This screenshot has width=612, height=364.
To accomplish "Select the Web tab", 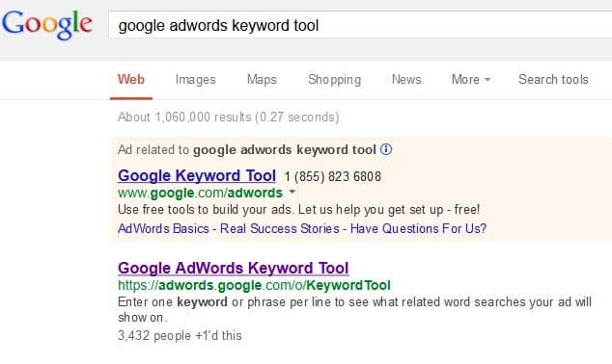I will (x=131, y=79).
